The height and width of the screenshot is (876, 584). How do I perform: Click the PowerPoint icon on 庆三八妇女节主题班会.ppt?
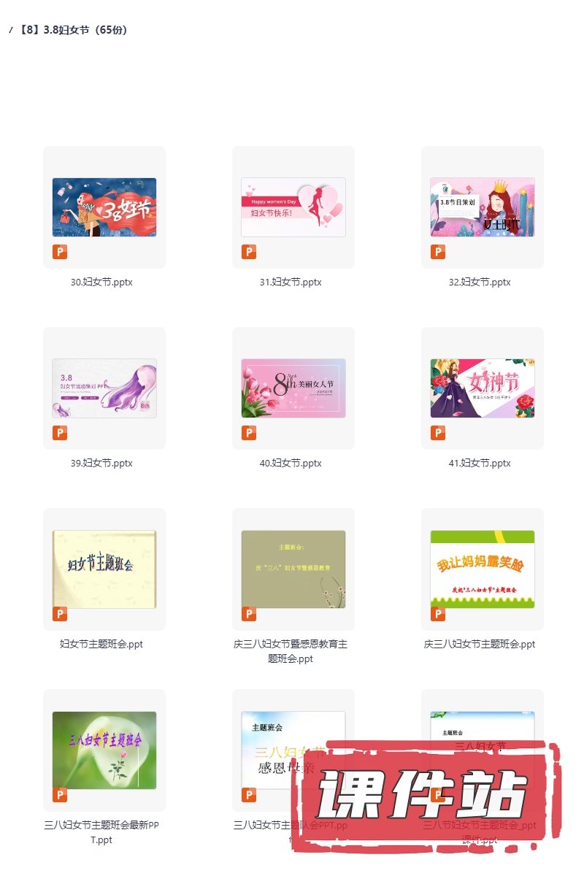pyautogui.click(x=438, y=615)
